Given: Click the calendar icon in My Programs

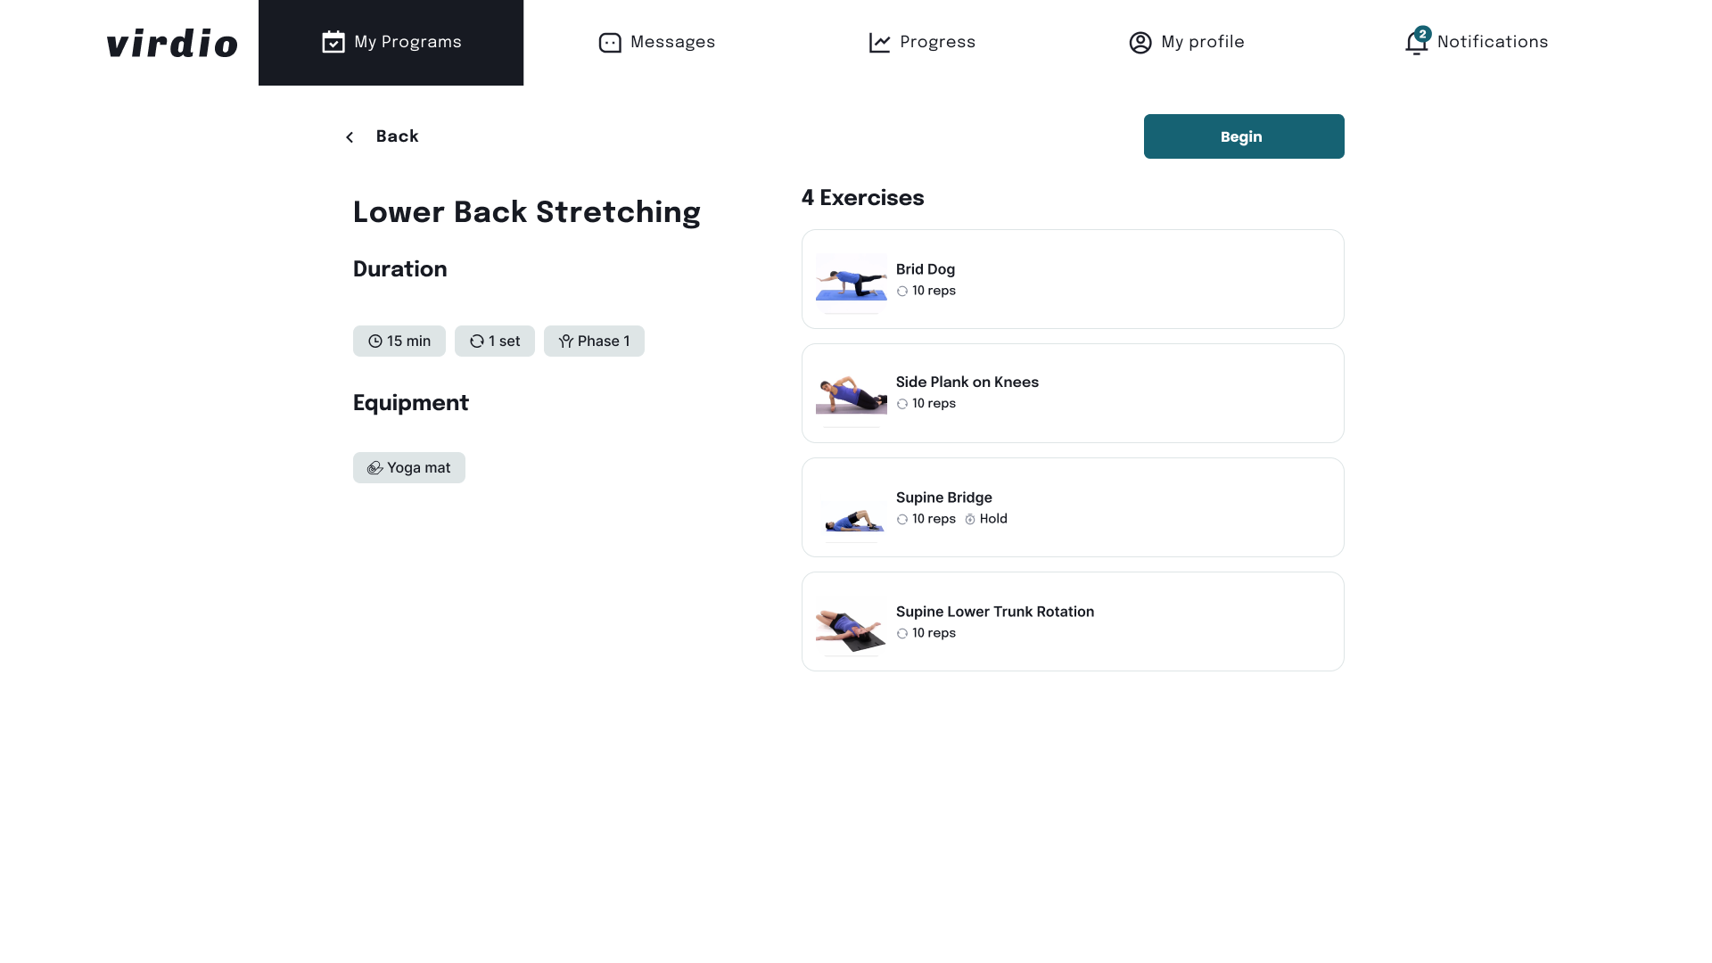Looking at the screenshot, I should pyautogui.click(x=333, y=42).
